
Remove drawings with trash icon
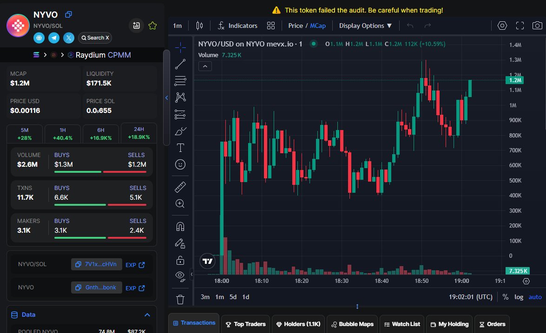coord(180,299)
